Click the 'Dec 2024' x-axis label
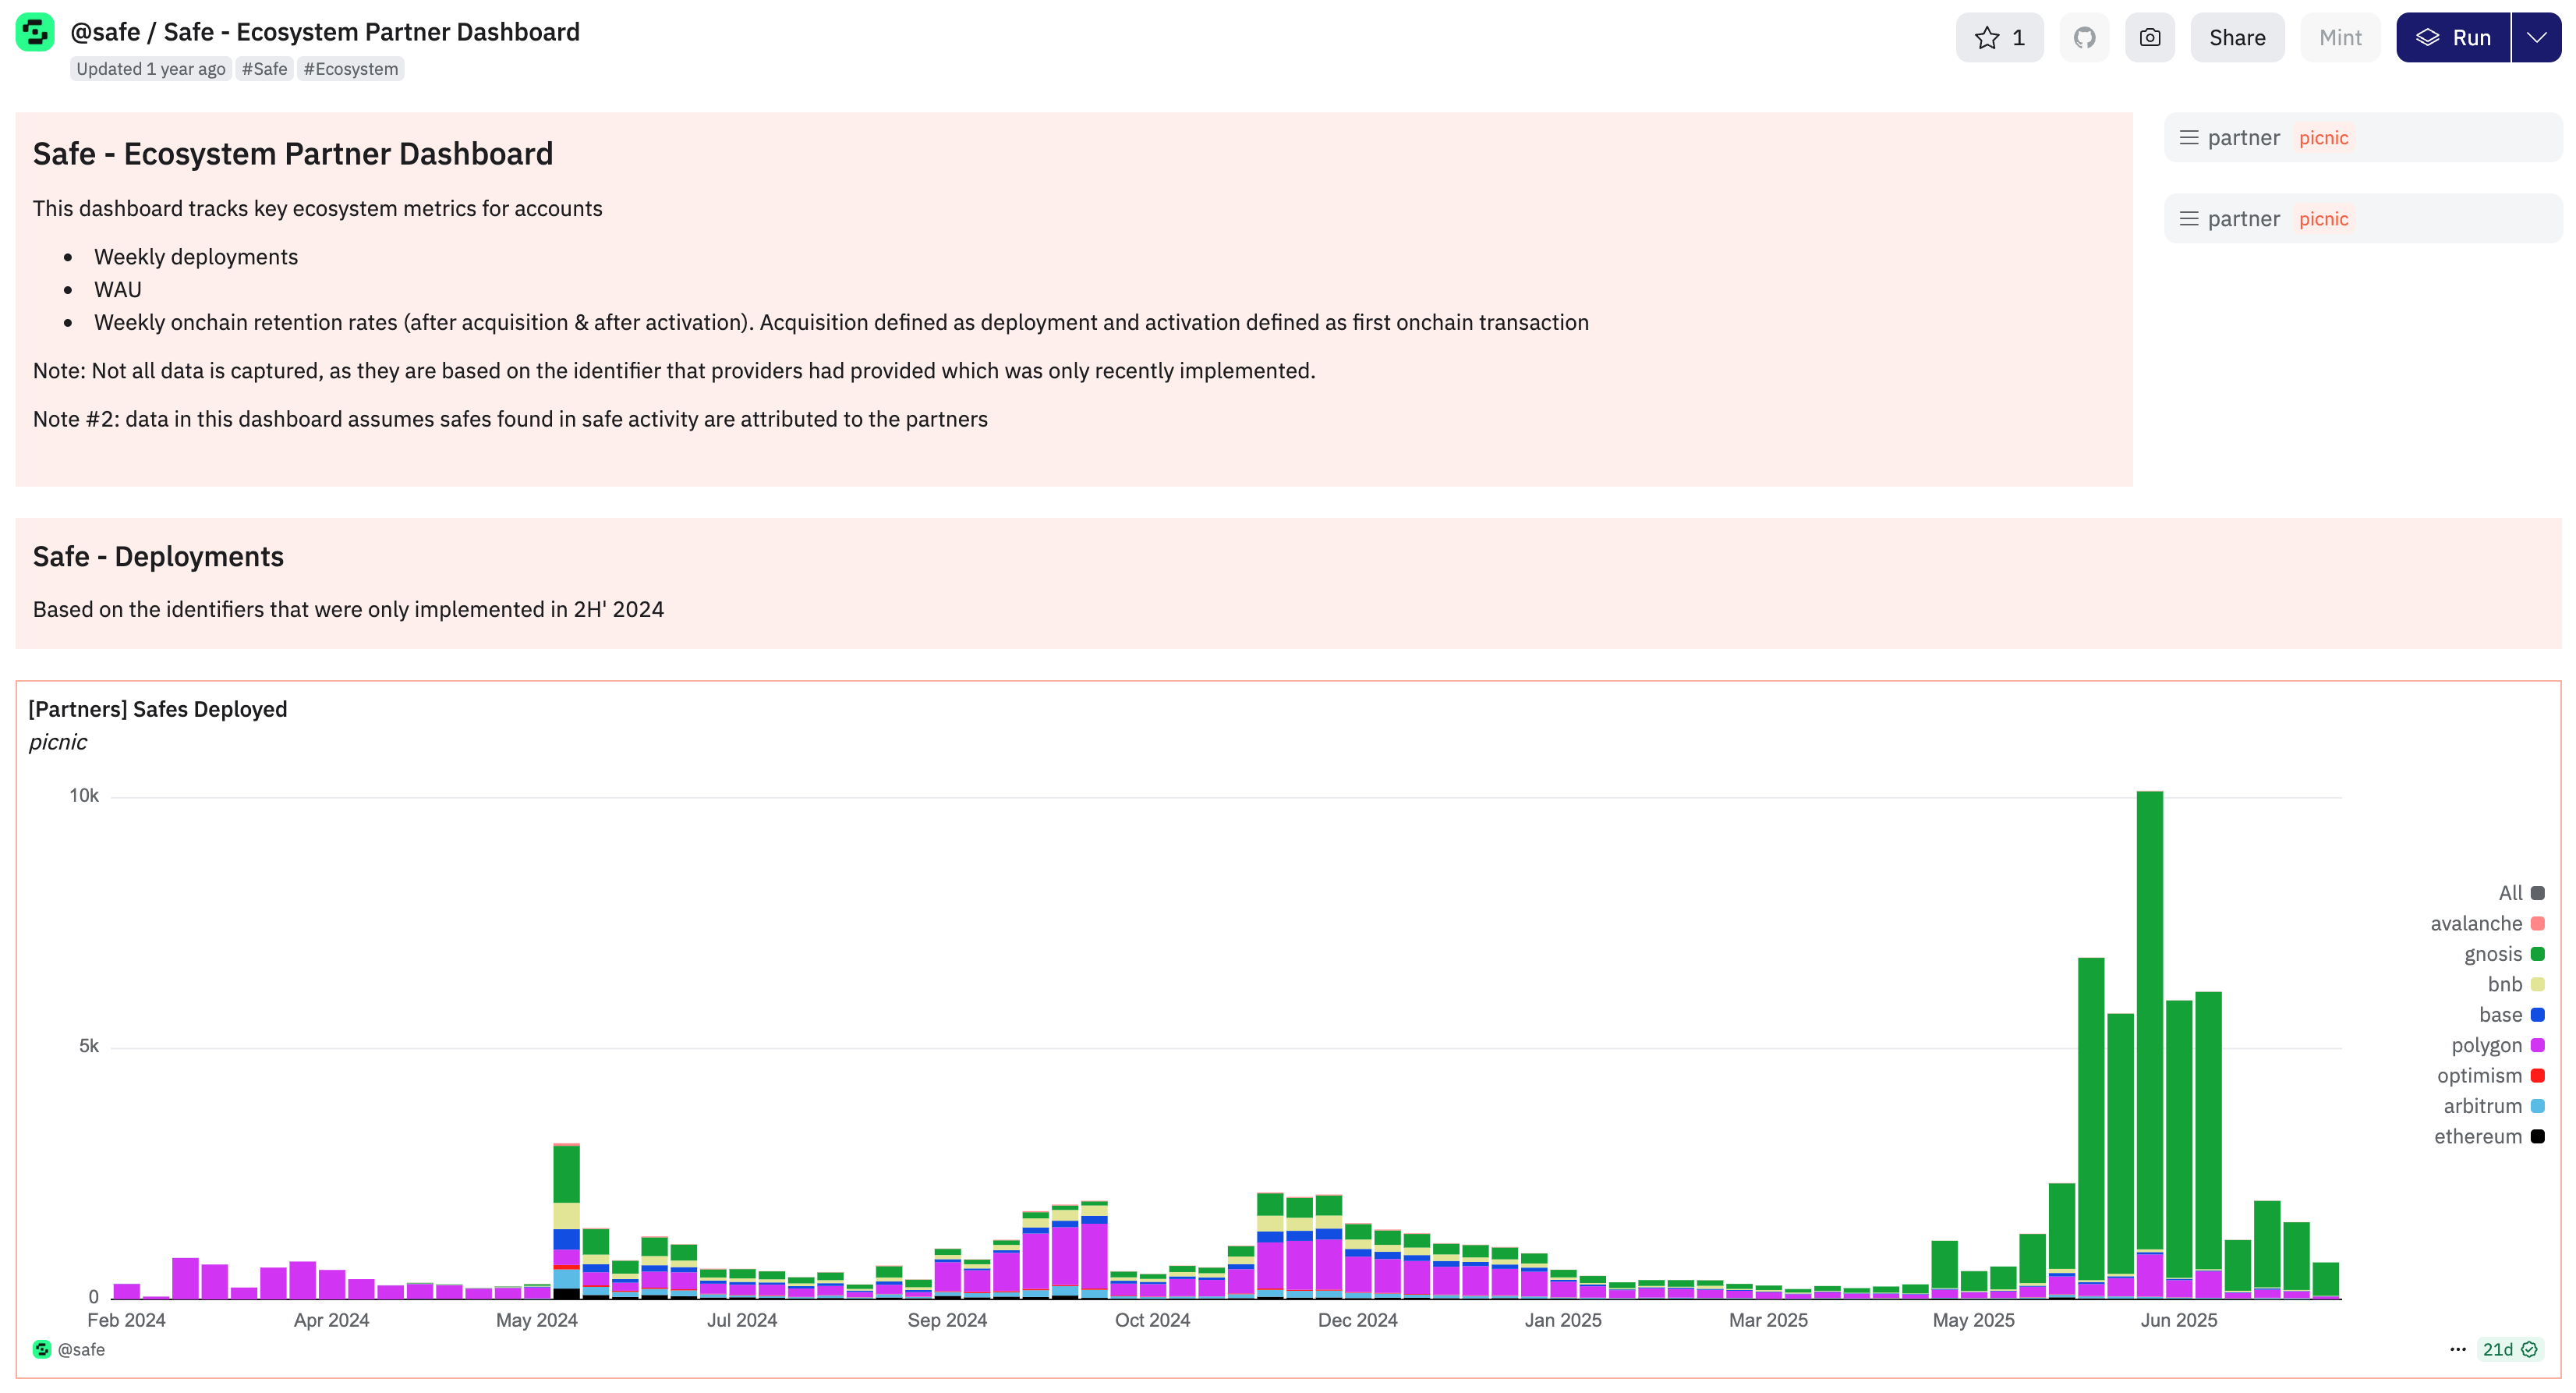 (1358, 1321)
